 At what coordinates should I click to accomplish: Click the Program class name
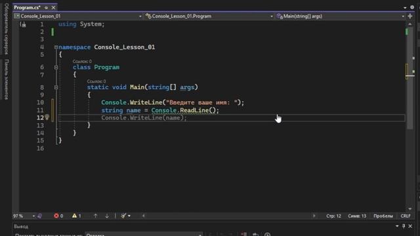click(x=106, y=67)
